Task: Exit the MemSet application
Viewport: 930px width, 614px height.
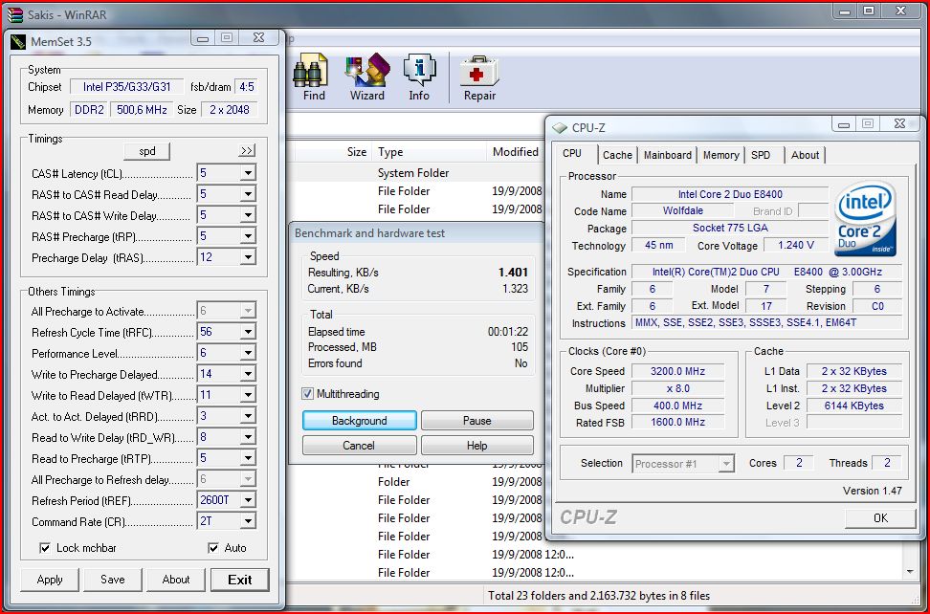Action: (x=239, y=580)
